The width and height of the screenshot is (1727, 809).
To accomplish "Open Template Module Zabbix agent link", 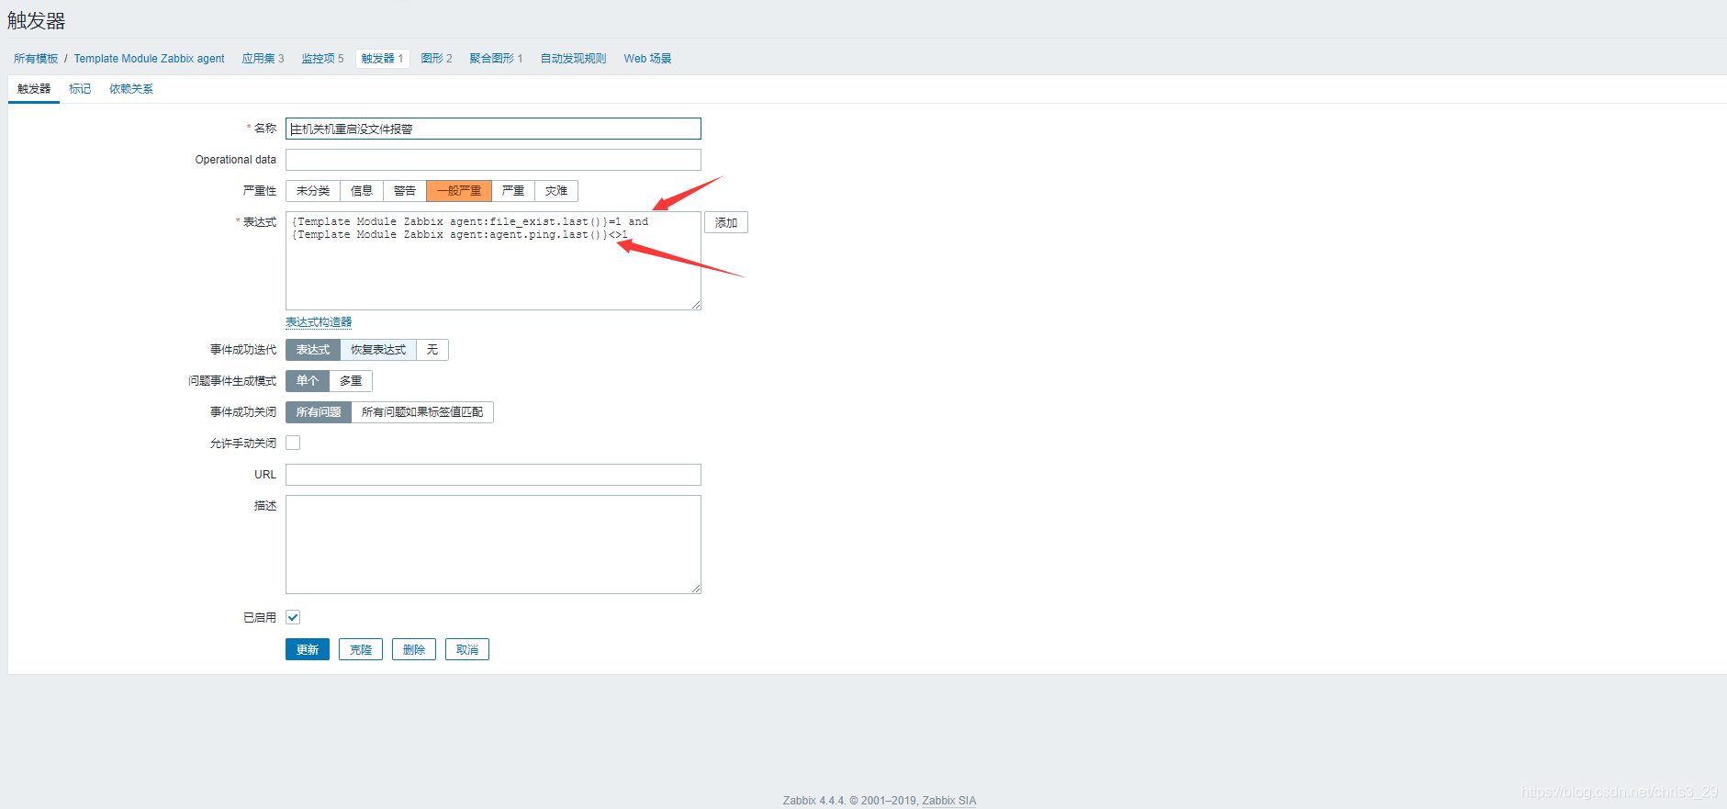I will coord(149,59).
